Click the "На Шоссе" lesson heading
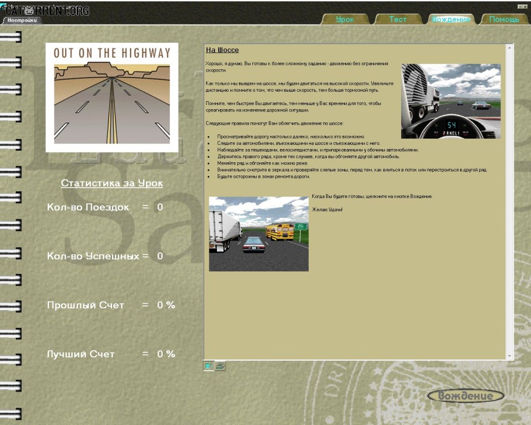This screenshot has height=425, width=531. point(222,50)
